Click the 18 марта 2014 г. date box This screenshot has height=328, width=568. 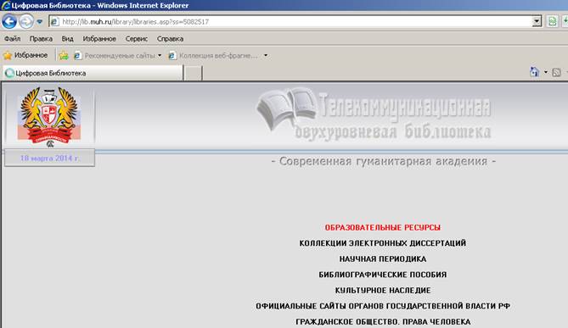click(x=49, y=158)
